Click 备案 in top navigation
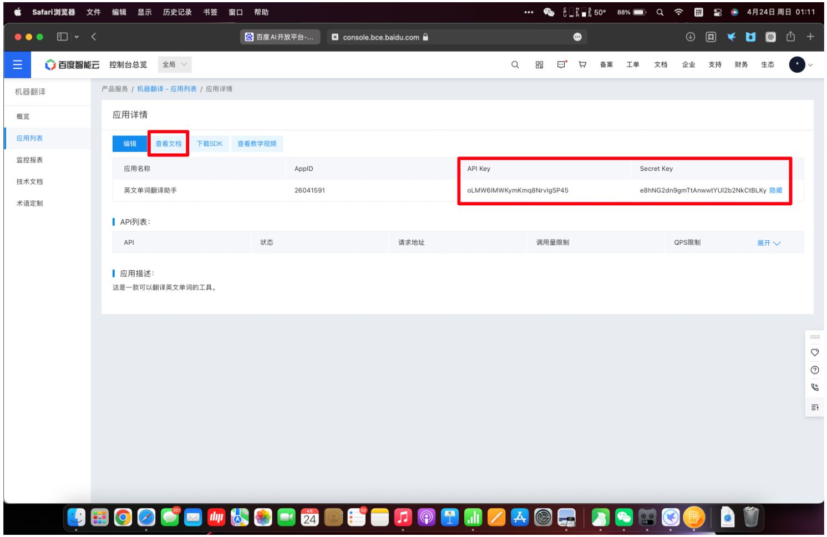Image resolution: width=827 pixels, height=537 pixels. click(x=606, y=65)
